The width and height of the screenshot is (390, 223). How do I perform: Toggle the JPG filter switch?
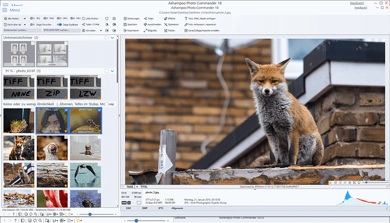(x=32, y=18)
